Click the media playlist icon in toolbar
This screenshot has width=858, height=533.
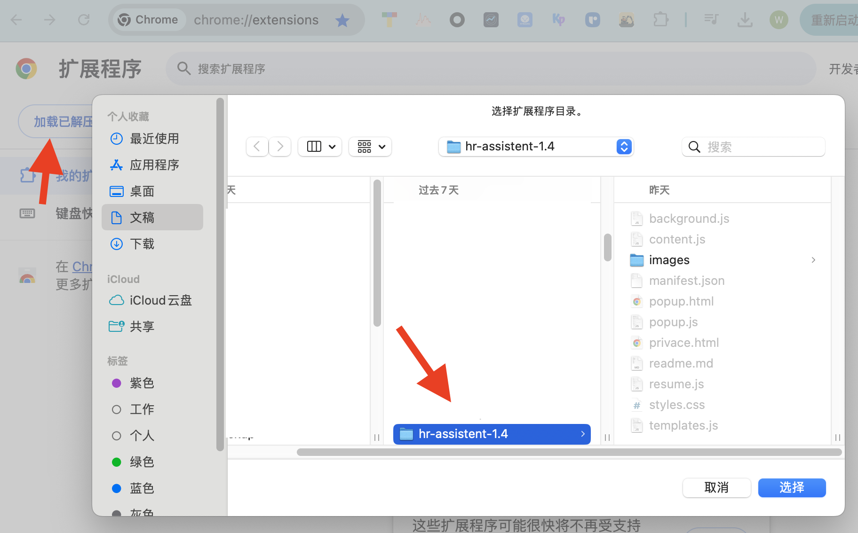coord(711,20)
